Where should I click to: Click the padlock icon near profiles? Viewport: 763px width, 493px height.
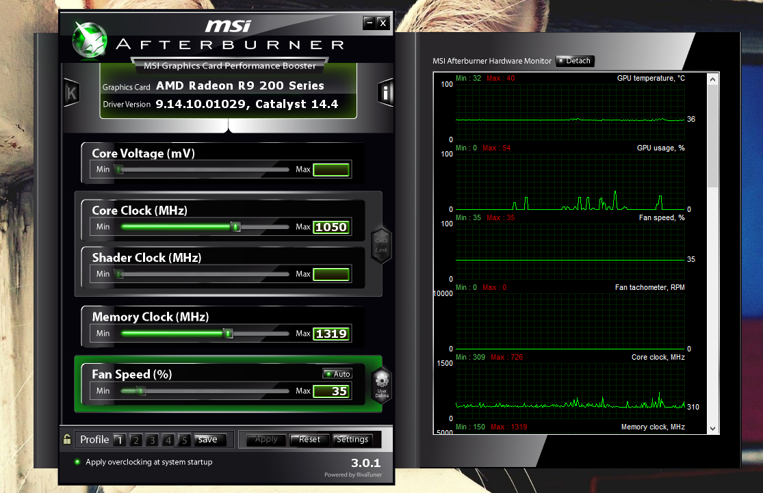tap(66, 439)
